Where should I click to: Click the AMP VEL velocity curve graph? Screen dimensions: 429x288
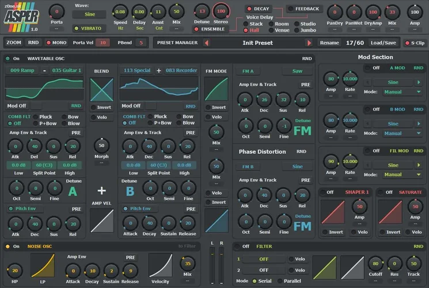pos(101,221)
